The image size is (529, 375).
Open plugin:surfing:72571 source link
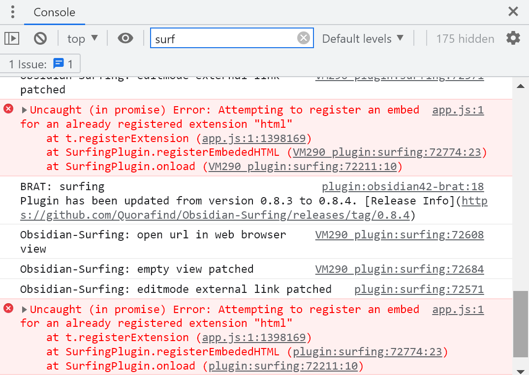click(419, 289)
